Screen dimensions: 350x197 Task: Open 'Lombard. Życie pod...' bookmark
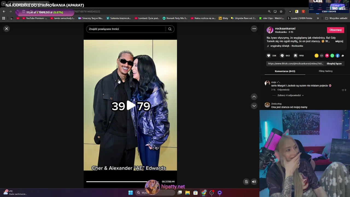tap(147, 18)
